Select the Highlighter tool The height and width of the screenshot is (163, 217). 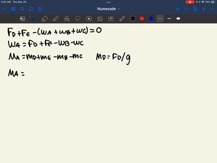pyautogui.click(x=56, y=19)
